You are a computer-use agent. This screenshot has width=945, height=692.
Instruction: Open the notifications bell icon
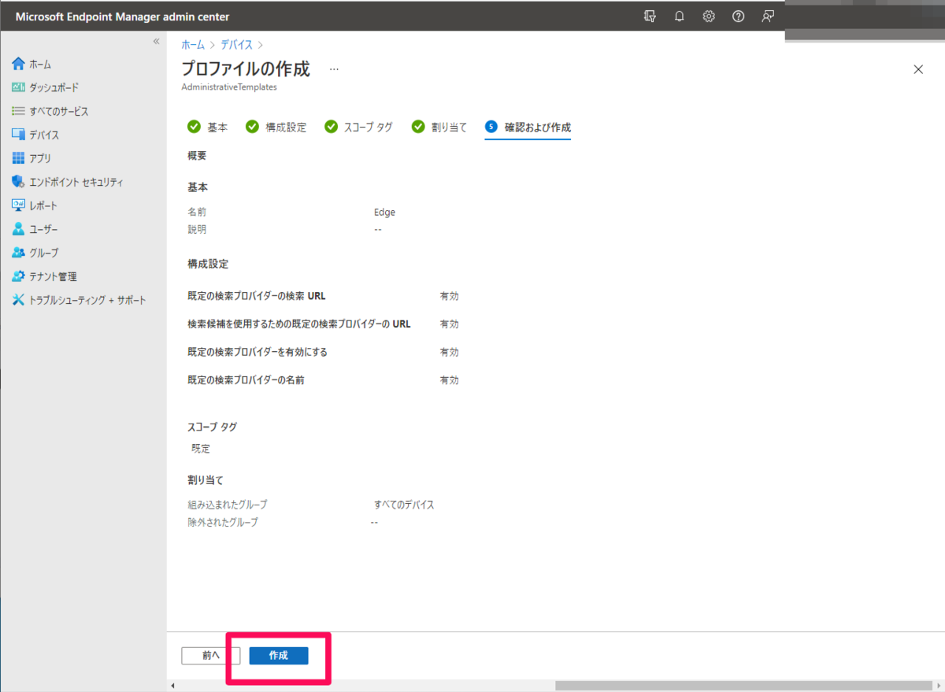(679, 16)
